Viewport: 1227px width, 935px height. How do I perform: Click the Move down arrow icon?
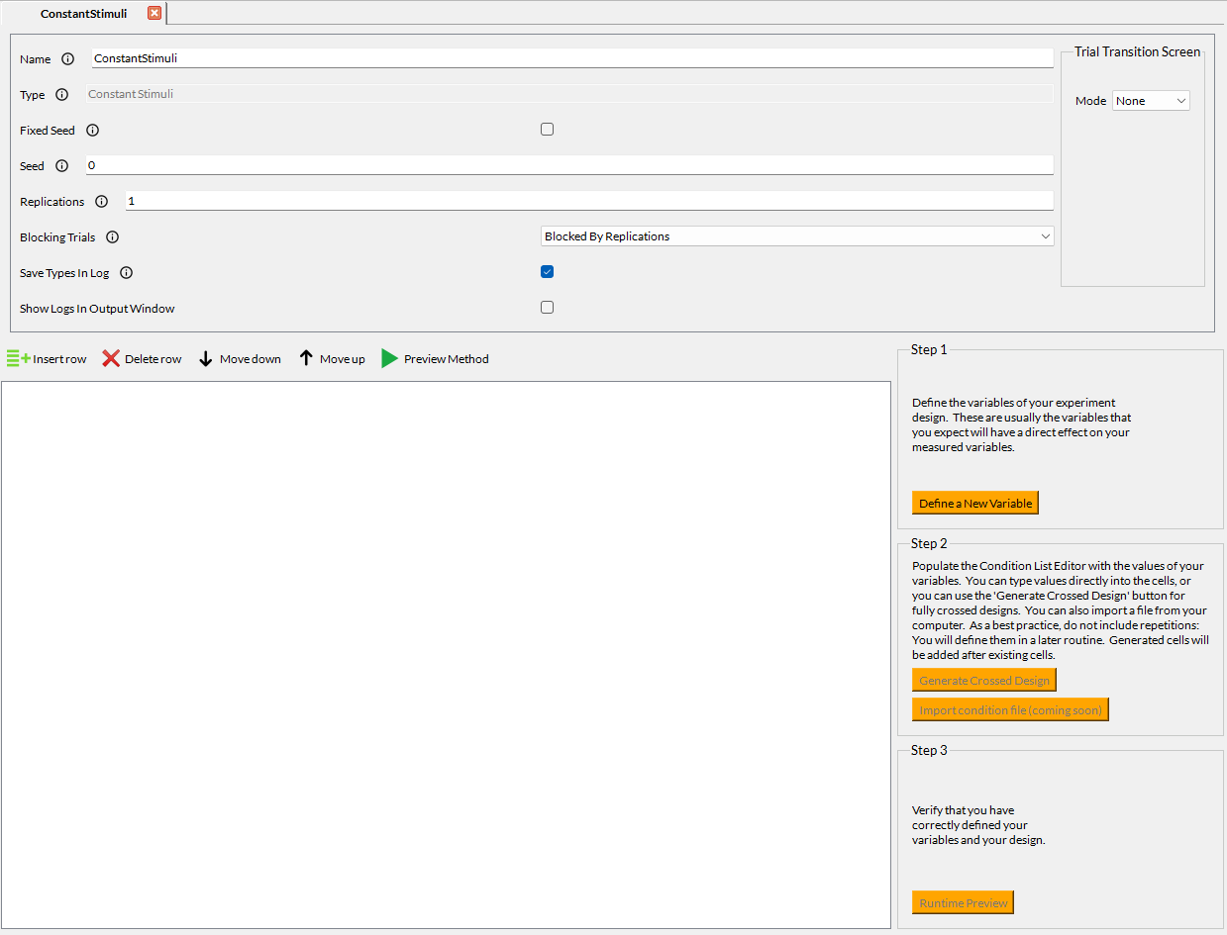coord(206,359)
